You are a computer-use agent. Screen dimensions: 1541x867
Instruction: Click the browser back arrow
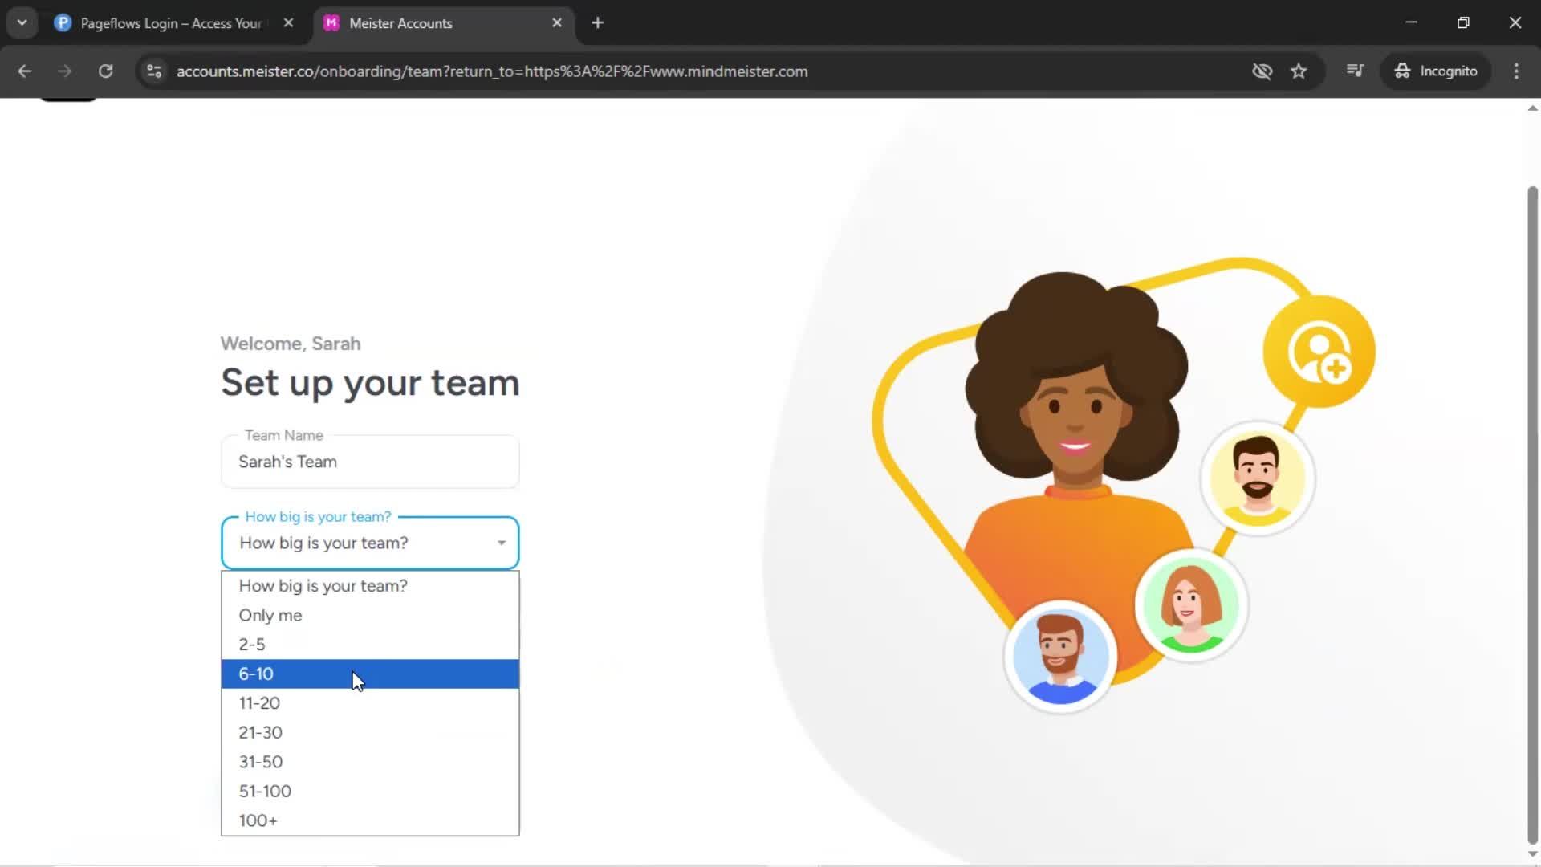click(x=24, y=71)
